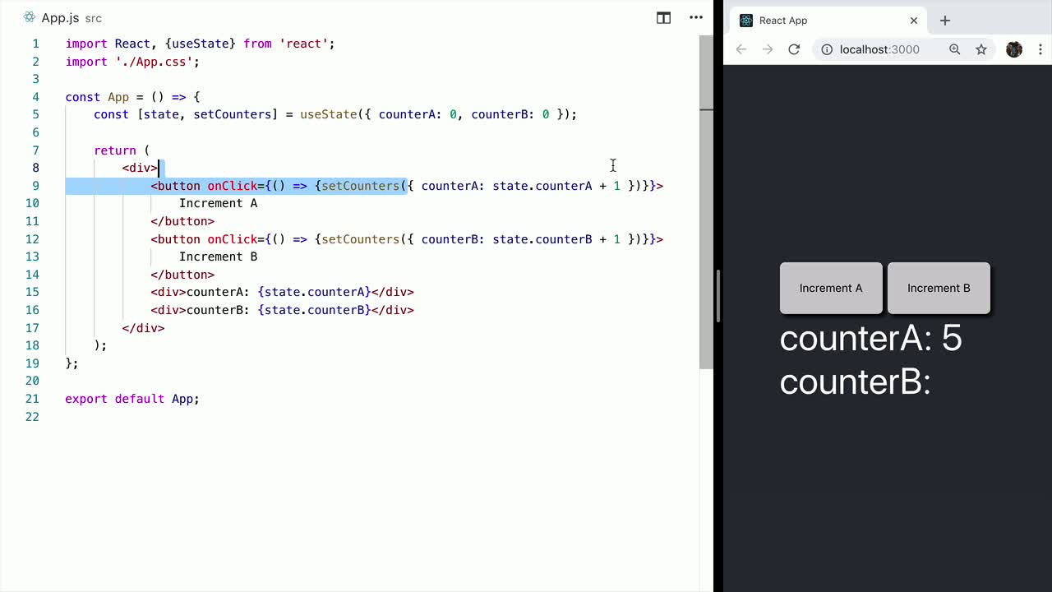Click the browser forward arrow
This screenshot has width=1052, height=592.
767,49
